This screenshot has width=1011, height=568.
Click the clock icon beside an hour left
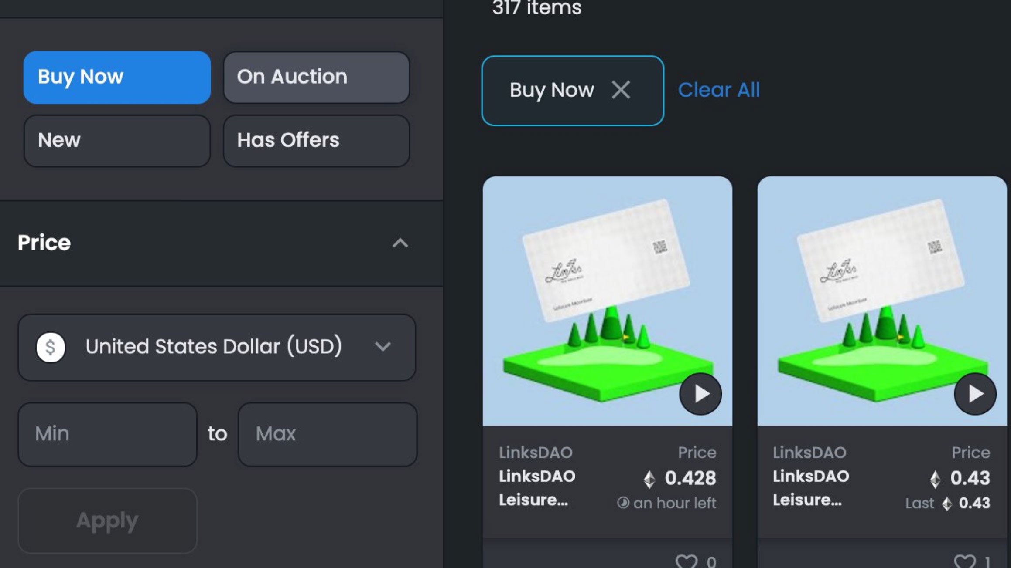point(625,503)
